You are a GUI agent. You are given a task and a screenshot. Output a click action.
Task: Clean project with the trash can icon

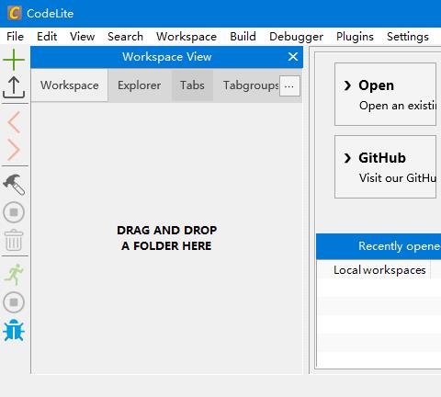(x=14, y=240)
